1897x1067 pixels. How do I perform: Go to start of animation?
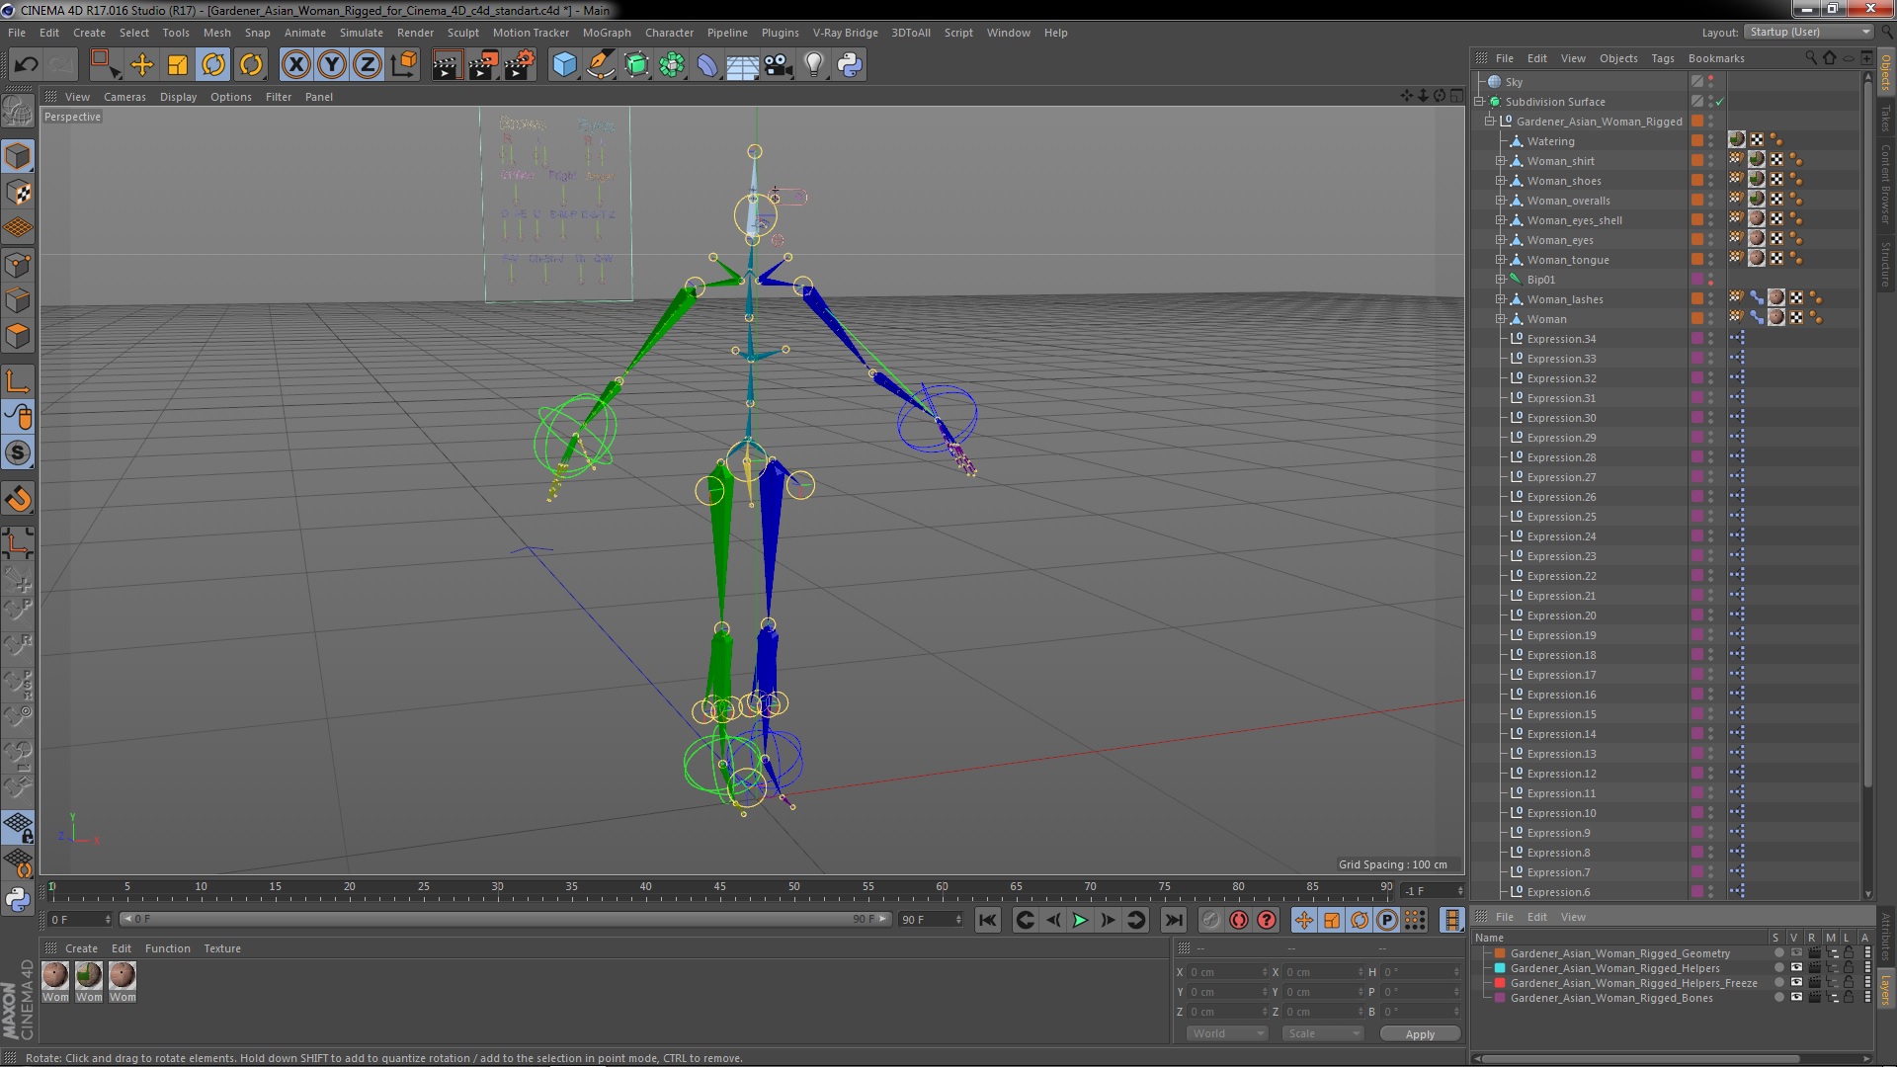[987, 920]
